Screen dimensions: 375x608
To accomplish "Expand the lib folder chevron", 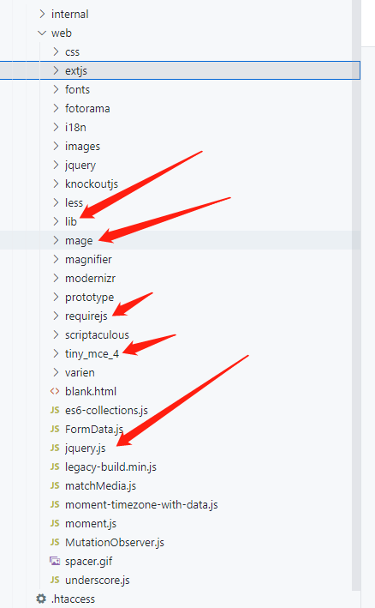I will 57,221.
